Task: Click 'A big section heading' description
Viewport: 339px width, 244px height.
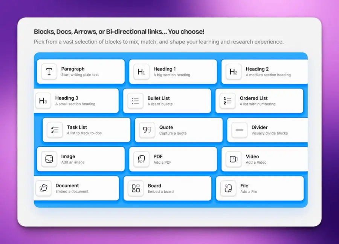Action: coord(172,75)
